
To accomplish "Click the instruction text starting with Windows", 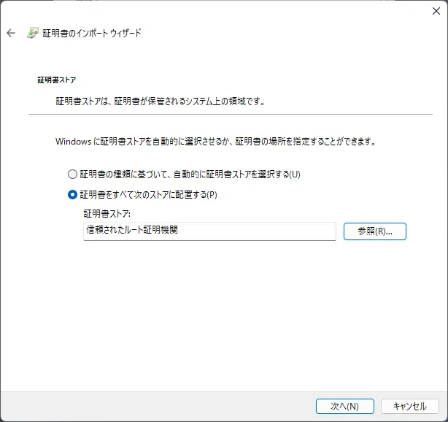I will 215,142.
